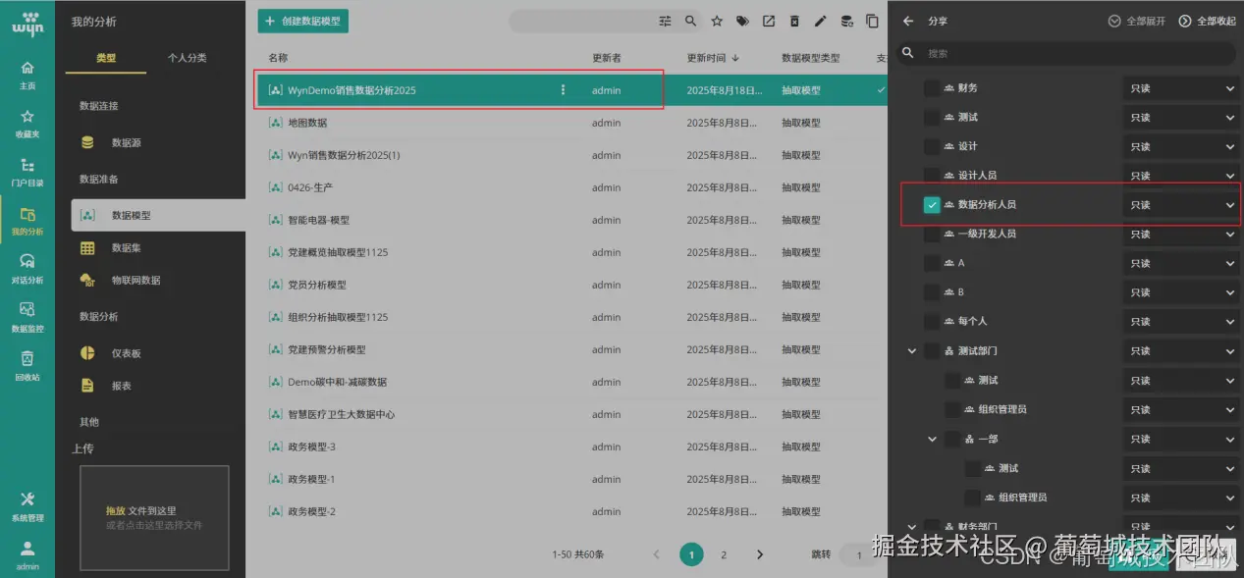
Task: Select the pencil edit icon in toolbar
Action: 821,21
